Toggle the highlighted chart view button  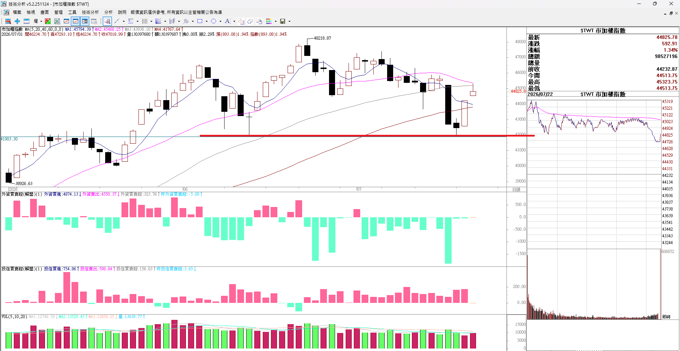(75, 21)
